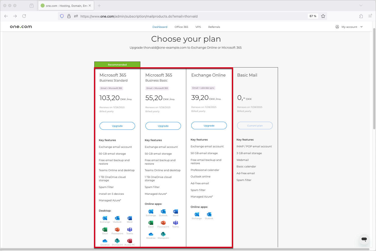The width and height of the screenshot is (376, 251).
Task: Upgrade to Microsoft 365 Business Standard
Action: 117,126
